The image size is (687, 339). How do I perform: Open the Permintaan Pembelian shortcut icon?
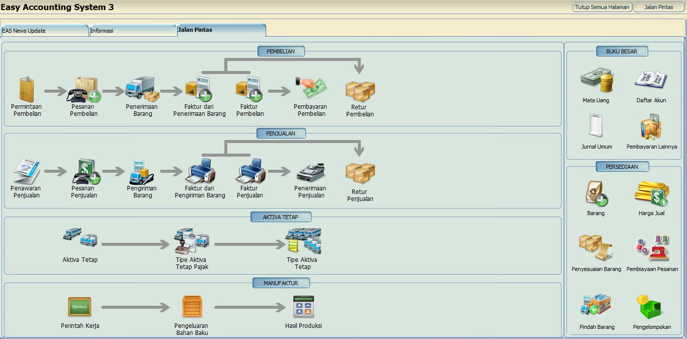[26, 90]
